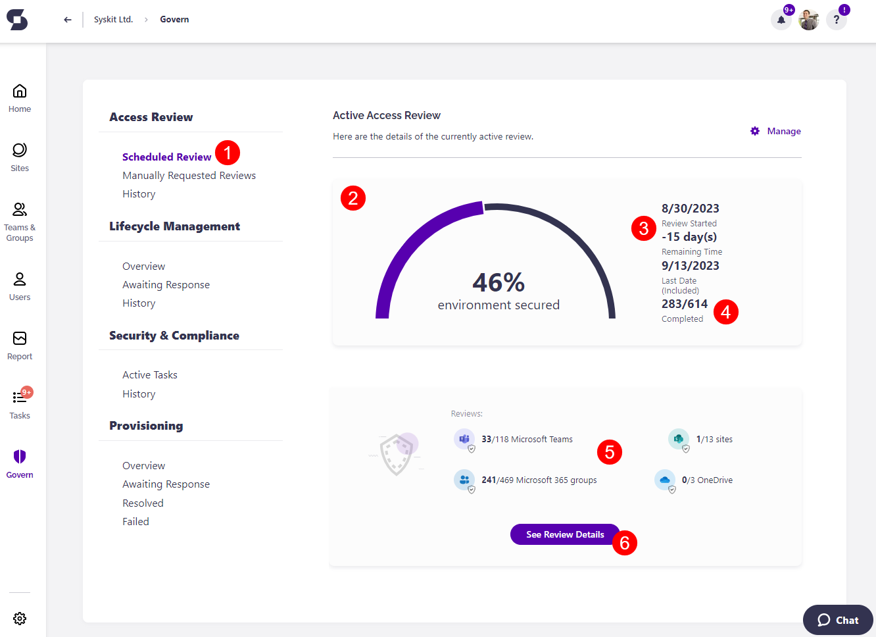The height and width of the screenshot is (637, 876).
Task: Open settings via the bottom gear icon
Action: [x=19, y=619]
